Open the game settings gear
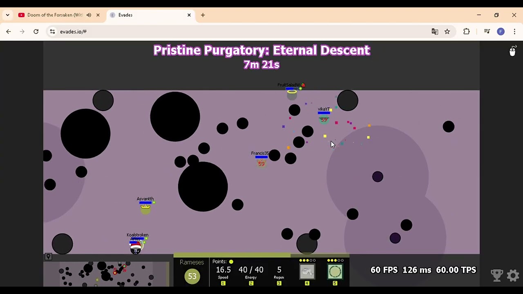The height and width of the screenshot is (294, 523). [513, 275]
